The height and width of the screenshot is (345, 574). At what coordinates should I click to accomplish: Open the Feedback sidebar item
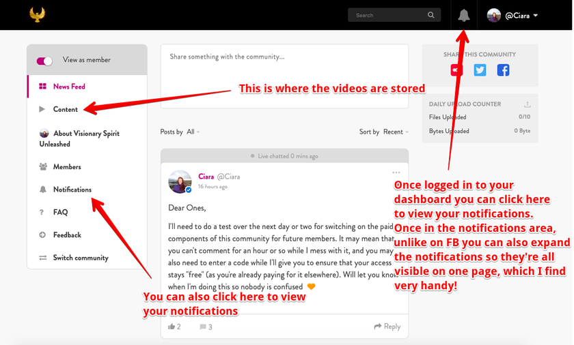coord(87,235)
